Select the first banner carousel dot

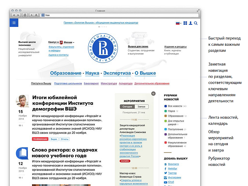99,27
